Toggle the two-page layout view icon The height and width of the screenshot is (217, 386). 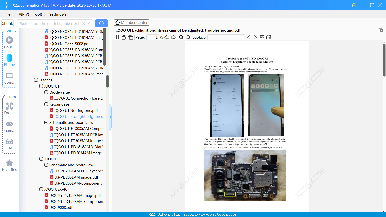(x=116, y=37)
